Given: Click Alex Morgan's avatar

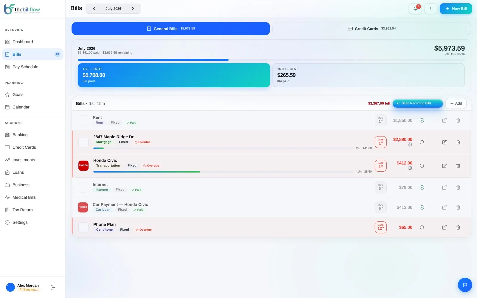Looking at the screenshot, I should (10, 287).
